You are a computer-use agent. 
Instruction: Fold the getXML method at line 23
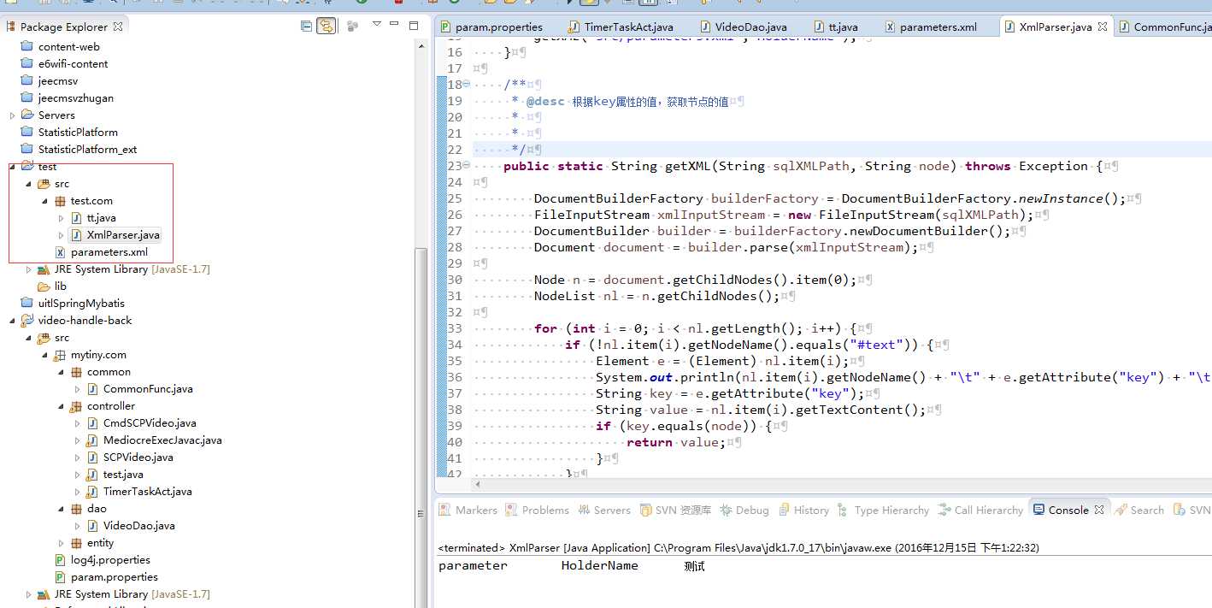point(466,166)
